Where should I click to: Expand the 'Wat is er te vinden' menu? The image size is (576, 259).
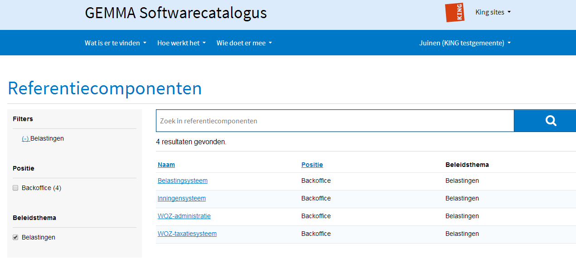point(116,43)
